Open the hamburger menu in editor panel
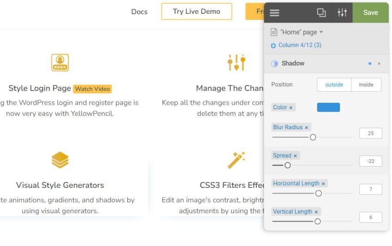Screen dimensions: 392x246 point(274,12)
